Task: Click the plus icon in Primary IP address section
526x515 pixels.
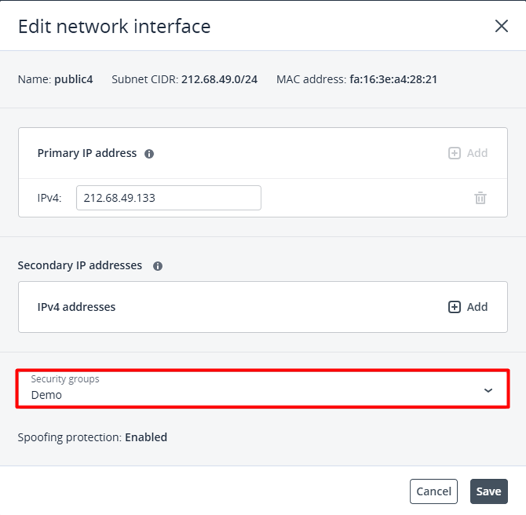Action: click(x=454, y=153)
